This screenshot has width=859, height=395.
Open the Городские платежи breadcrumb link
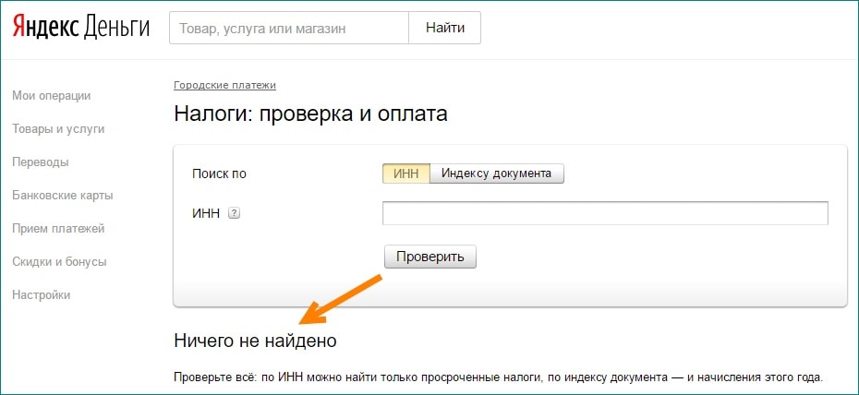pos(224,85)
